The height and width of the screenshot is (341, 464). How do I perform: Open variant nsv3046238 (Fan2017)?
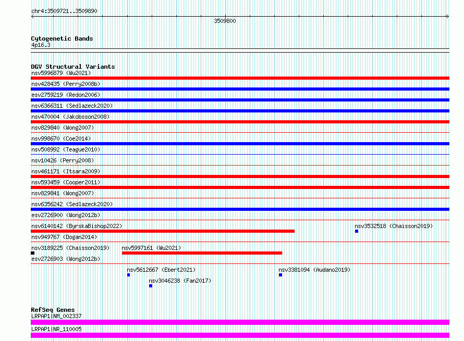click(x=180, y=281)
